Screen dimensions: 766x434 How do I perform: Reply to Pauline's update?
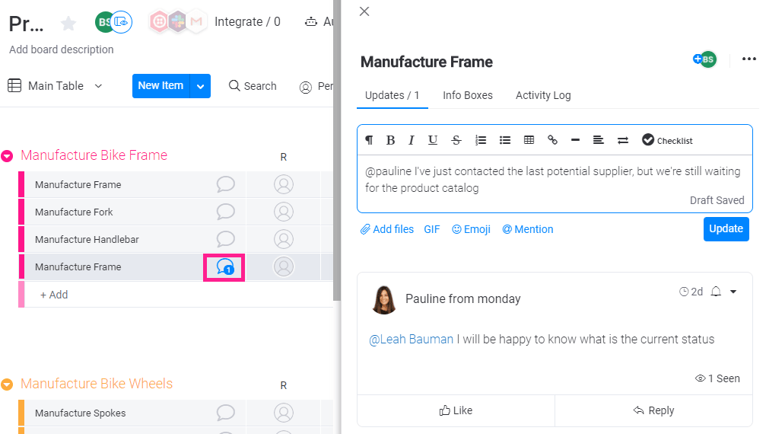[x=653, y=410]
